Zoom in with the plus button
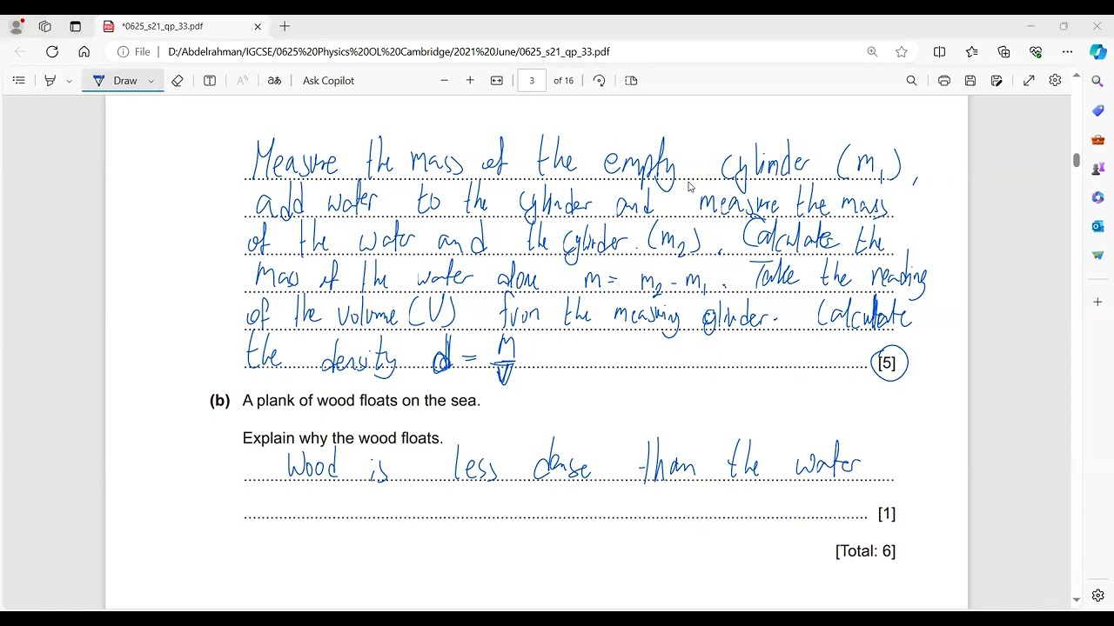The height and width of the screenshot is (626, 1114). coord(470,80)
